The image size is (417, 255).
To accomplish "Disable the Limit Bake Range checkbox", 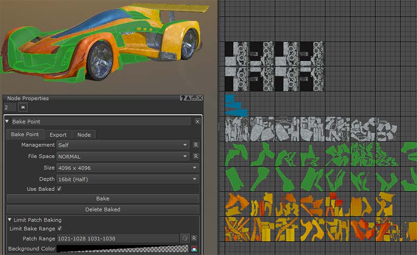I will point(59,228).
